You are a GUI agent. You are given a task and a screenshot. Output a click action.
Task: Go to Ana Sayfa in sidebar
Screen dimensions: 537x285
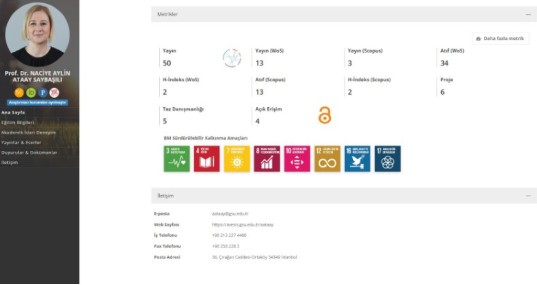14,112
